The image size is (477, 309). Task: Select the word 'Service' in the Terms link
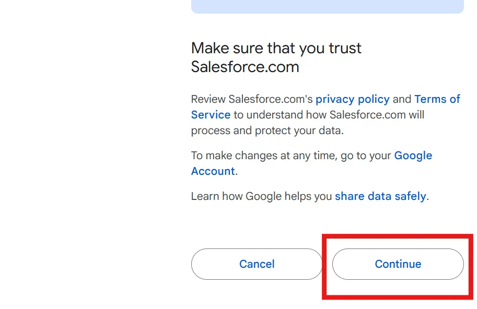click(x=211, y=115)
